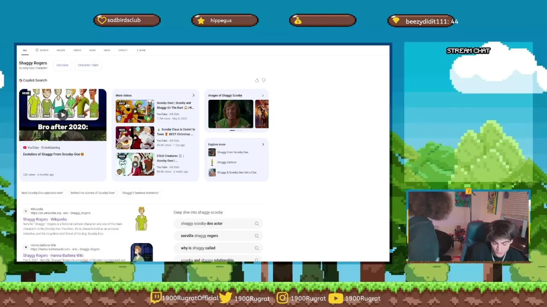Image resolution: width=547 pixels, height=307 pixels.
Task: Click the streamer webcam overlay
Action: point(468,226)
